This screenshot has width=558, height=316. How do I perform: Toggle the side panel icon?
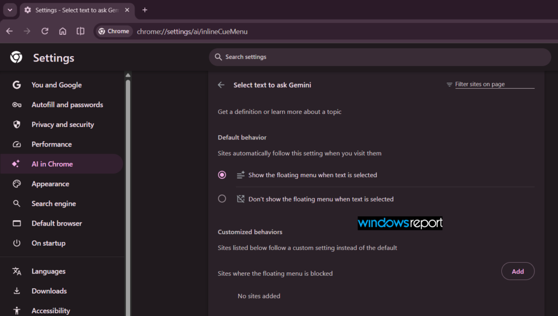81,31
